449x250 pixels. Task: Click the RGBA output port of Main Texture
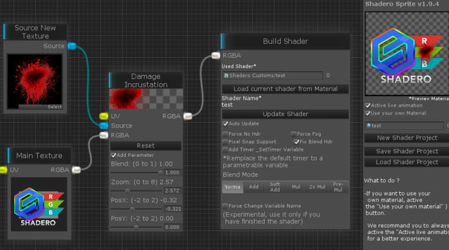tap(76, 170)
